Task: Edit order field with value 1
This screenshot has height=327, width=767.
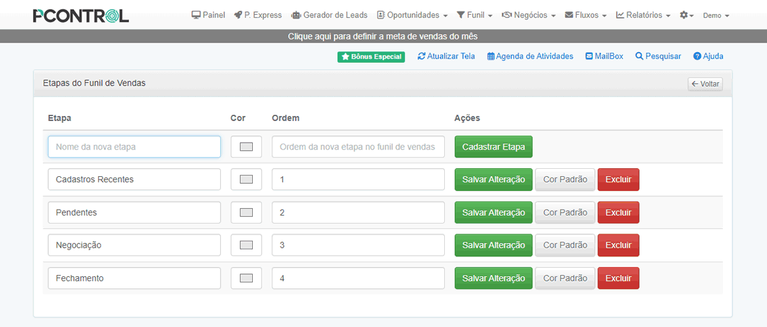Action: coord(358,180)
